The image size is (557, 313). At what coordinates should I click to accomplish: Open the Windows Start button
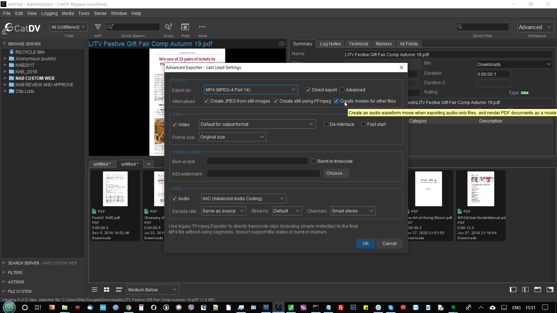pos(9,307)
